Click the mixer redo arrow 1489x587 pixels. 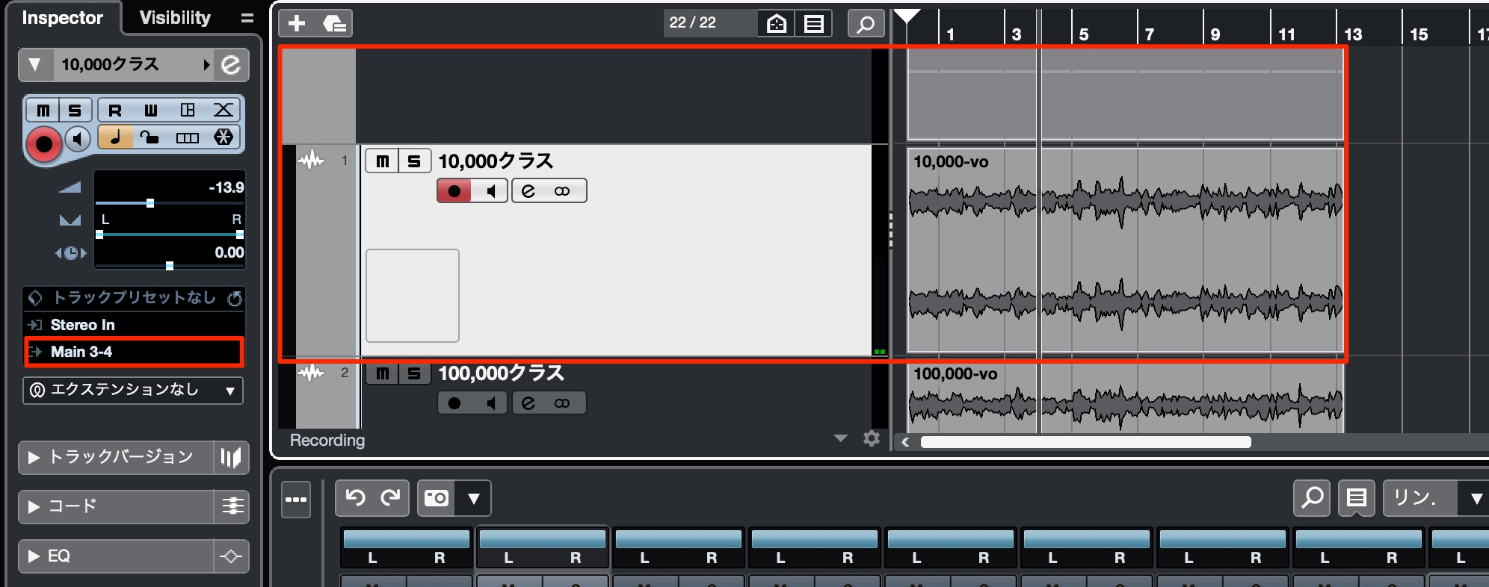[x=391, y=498]
